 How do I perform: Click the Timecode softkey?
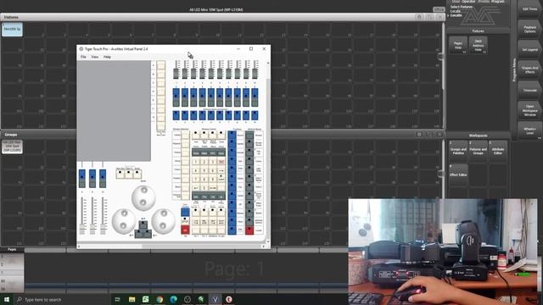click(x=529, y=91)
